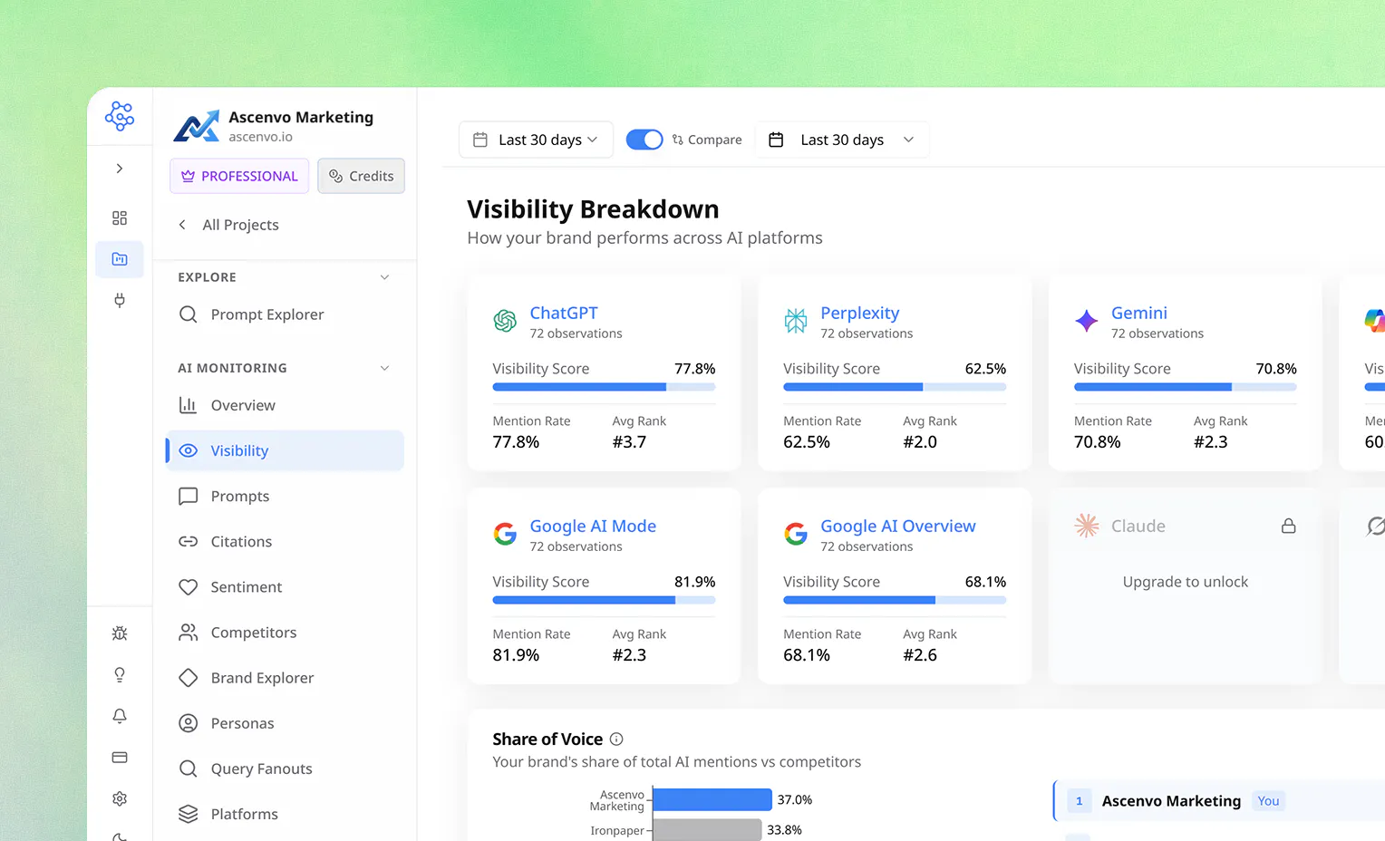
Task: Click the Perplexity Avg Rank #2.0 value
Action: click(x=920, y=442)
